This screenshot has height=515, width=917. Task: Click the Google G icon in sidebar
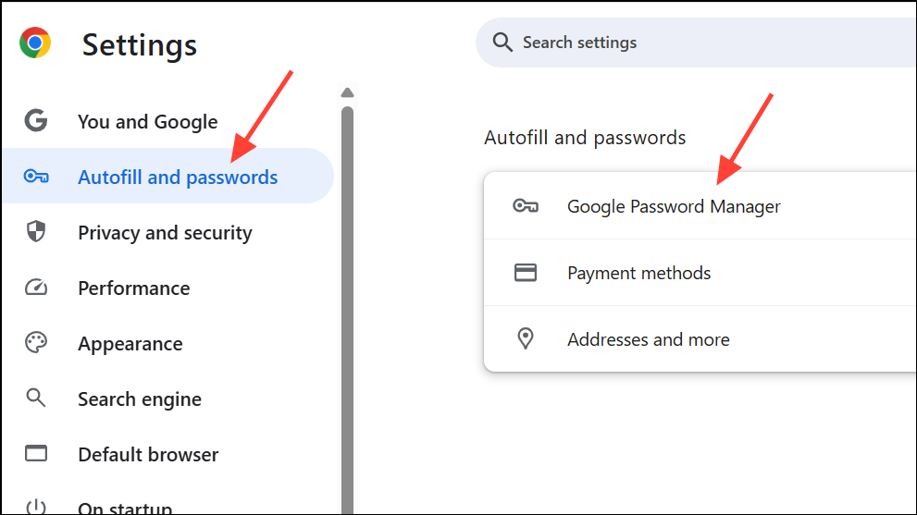pos(36,120)
